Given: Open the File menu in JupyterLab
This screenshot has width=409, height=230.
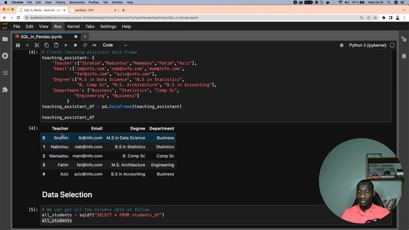Looking at the screenshot, I should point(17,27).
